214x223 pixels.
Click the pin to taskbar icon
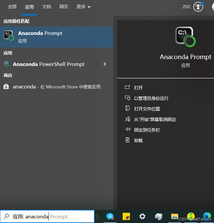point(128,129)
